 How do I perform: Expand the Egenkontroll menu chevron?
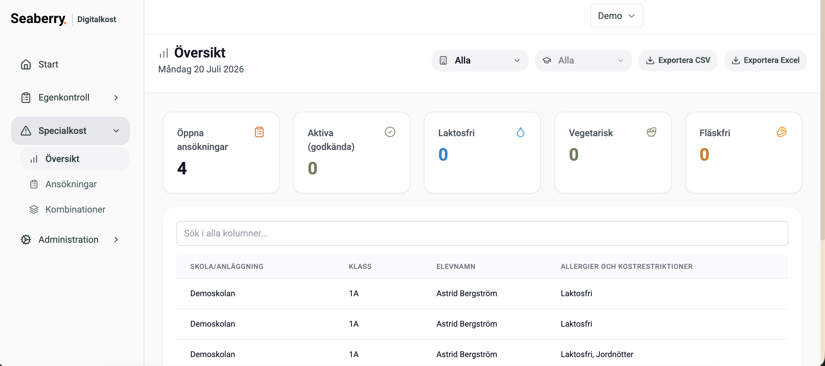116,97
